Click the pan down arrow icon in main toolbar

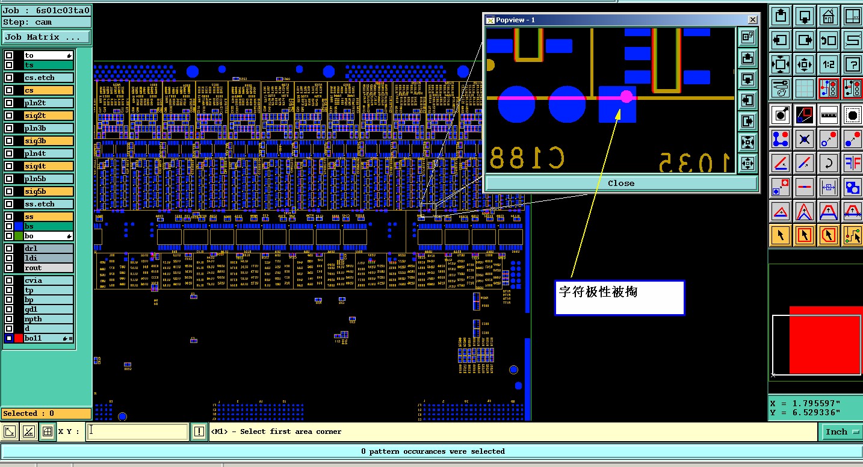click(805, 16)
